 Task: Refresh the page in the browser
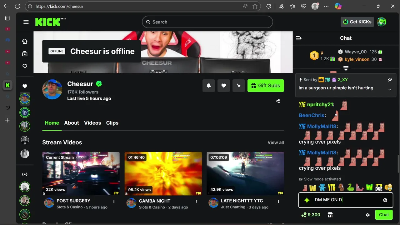point(17,6)
